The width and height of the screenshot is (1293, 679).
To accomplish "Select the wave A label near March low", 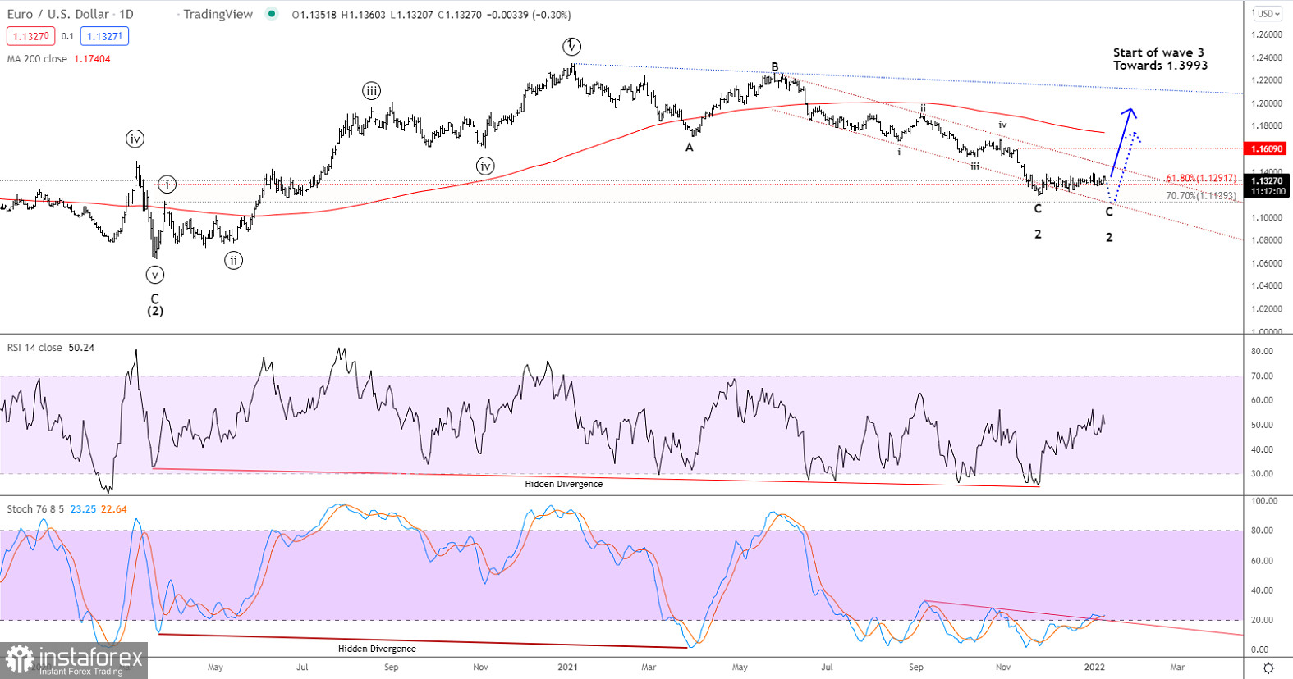I will pyautogui.click(x=690, y=148).
